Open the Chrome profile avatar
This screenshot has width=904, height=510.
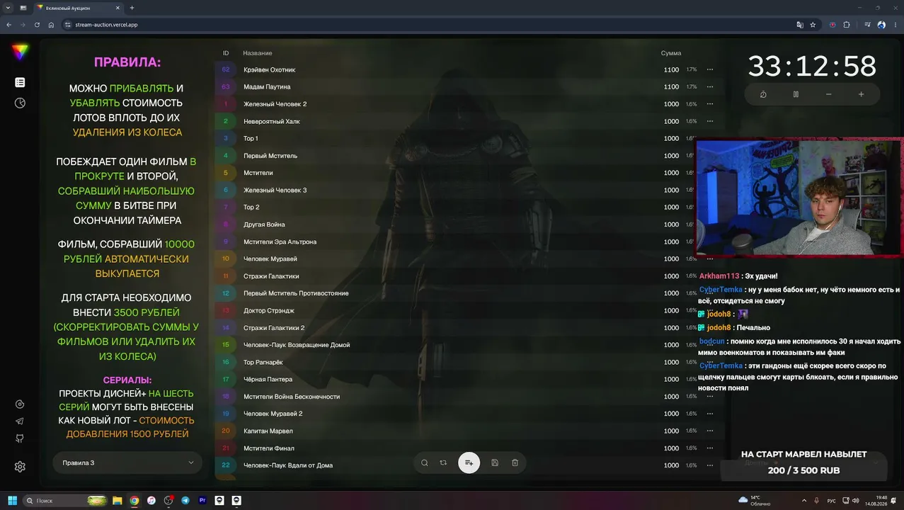tap(881, 24)
